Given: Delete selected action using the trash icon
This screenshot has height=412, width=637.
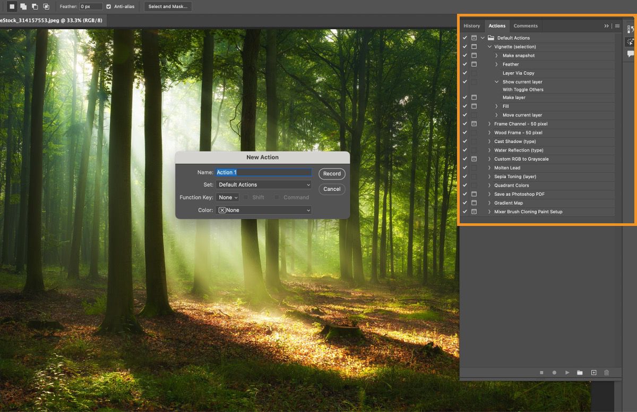Looking at the screenshot, I should (x=606, y=373).
